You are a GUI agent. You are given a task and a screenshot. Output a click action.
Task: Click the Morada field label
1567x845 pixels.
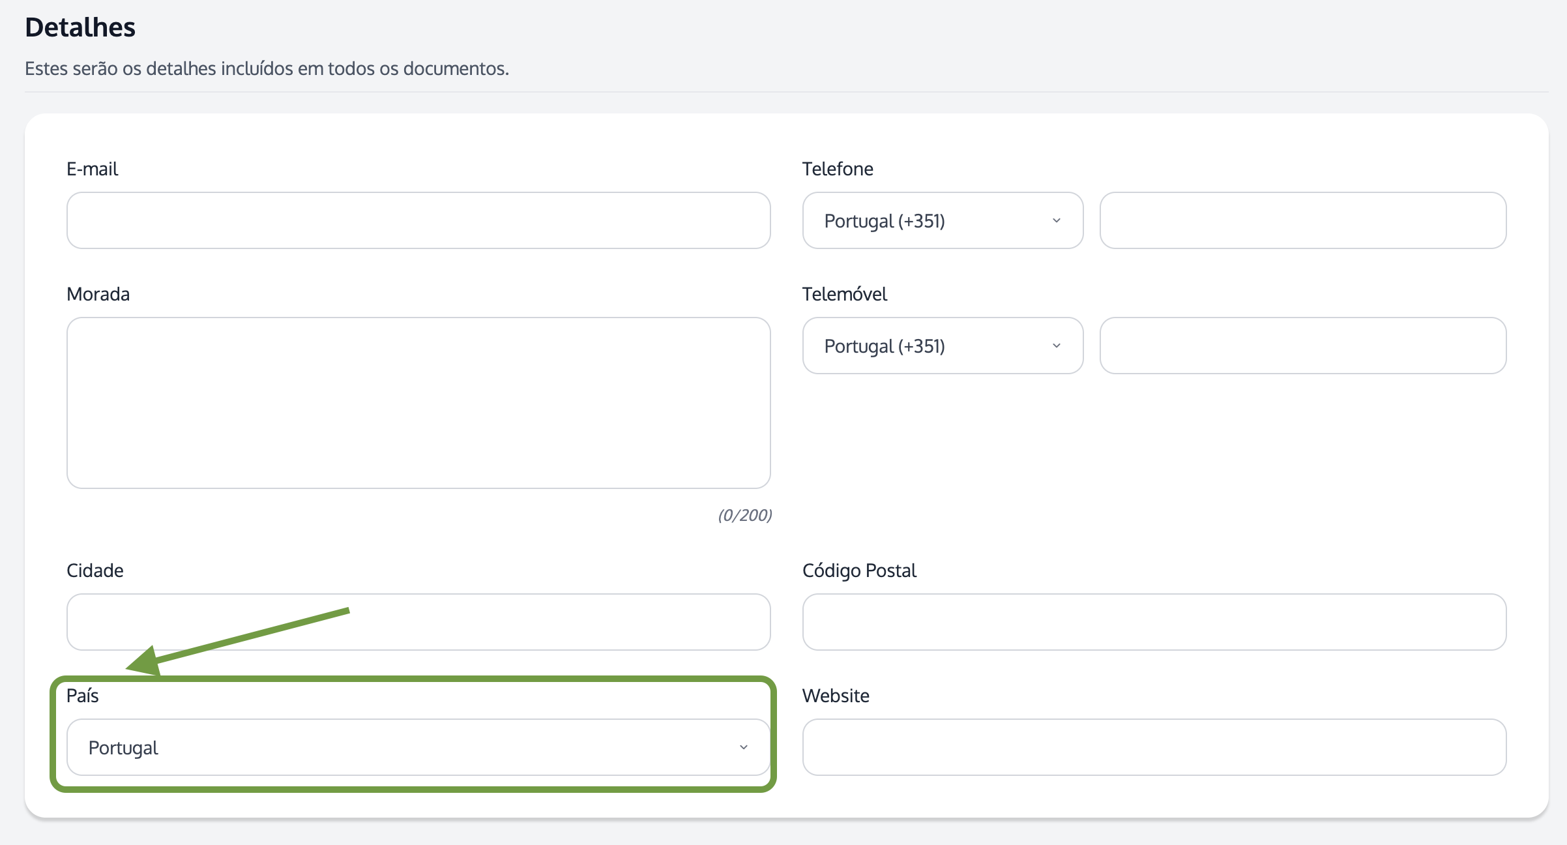(x=98, y=294)
